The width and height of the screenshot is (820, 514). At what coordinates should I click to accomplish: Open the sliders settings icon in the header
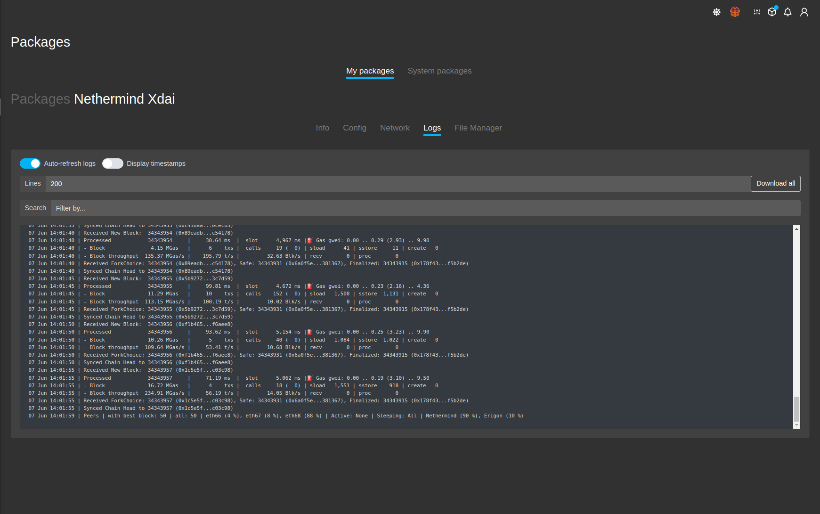[x=756, y=12]
